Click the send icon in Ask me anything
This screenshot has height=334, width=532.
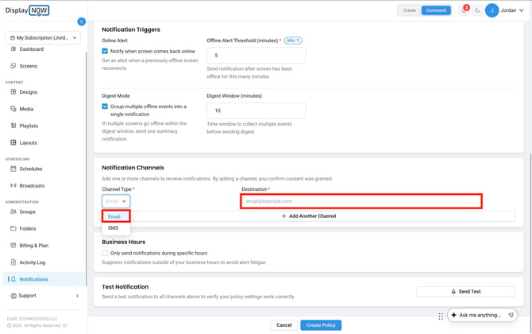point(511,315)
